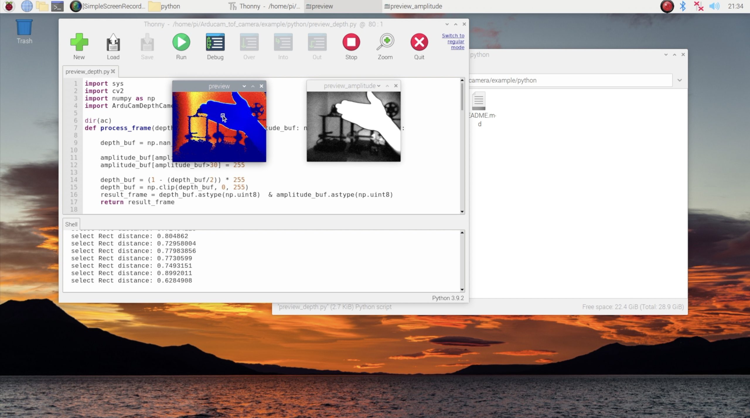Open preview window title menu chevron
Screen dimensions: 750x418
(244, 86)
